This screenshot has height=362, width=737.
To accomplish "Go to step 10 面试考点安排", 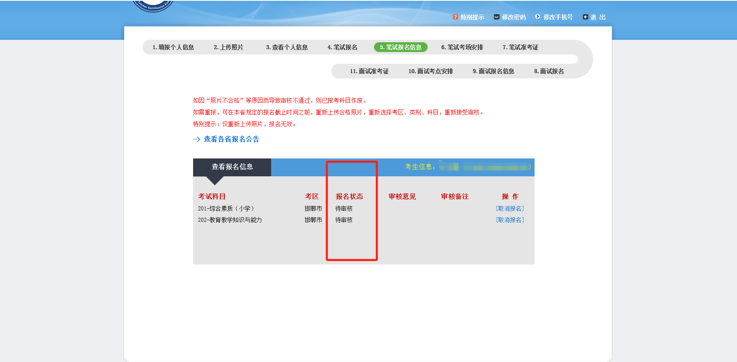I will [x=430, y=71].
